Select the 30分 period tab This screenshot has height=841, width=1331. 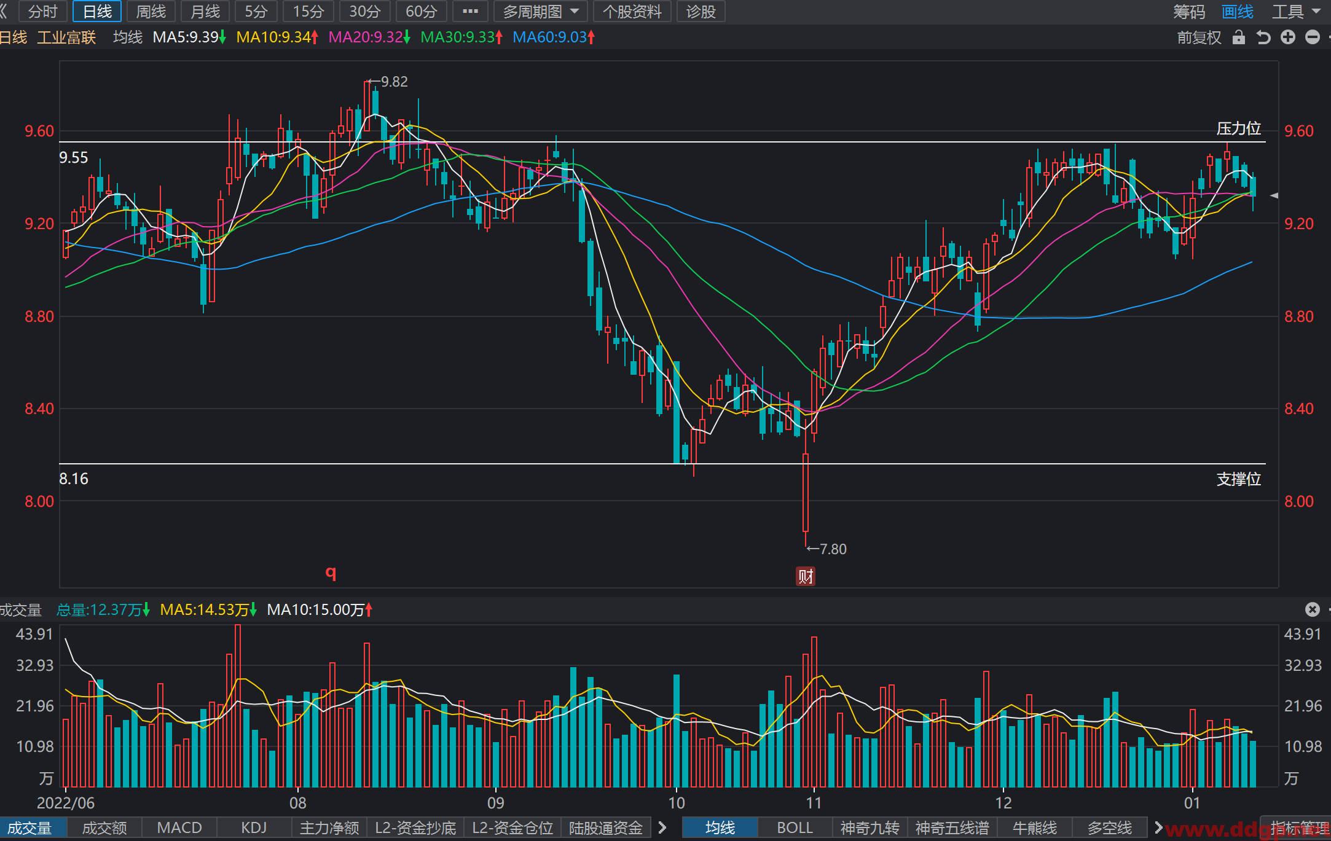365,12
